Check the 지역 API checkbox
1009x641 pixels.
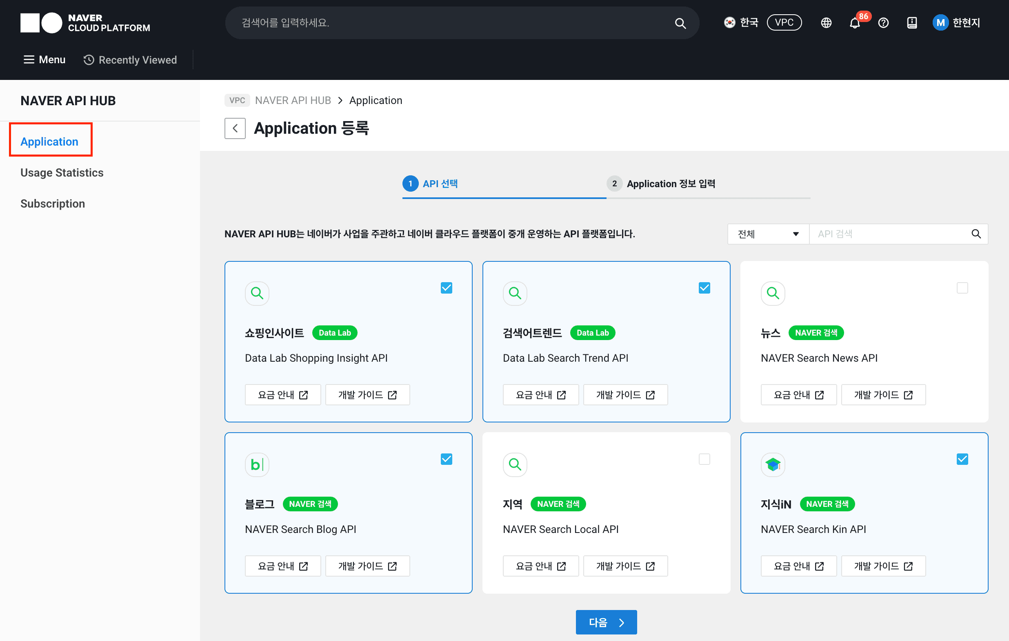(x=705, y=459)
